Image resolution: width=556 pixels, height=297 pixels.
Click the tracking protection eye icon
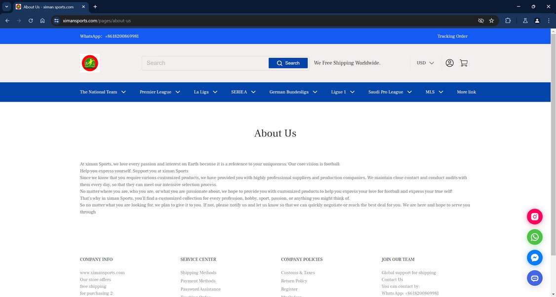pyautogui.click(x=481, y=21)
